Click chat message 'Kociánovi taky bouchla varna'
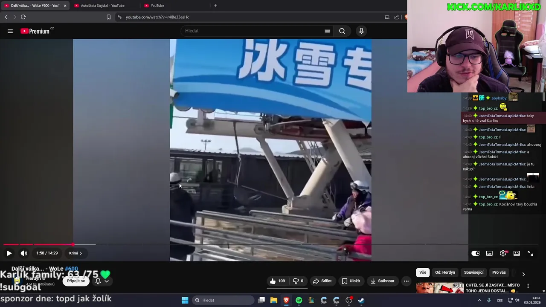546x307 pixels. (x=500, y=206)
